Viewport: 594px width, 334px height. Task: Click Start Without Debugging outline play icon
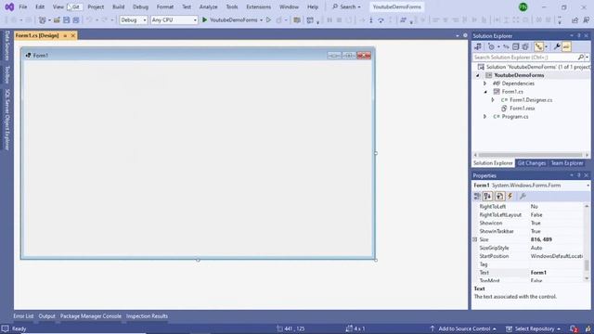click(268, 19)
